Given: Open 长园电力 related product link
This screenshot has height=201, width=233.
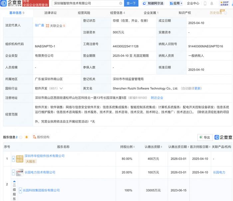Looking at the screenshot, I should click(219, 172).
